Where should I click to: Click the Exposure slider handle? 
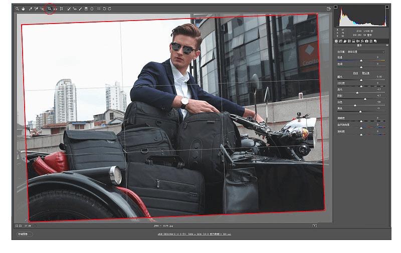(361, 79)
